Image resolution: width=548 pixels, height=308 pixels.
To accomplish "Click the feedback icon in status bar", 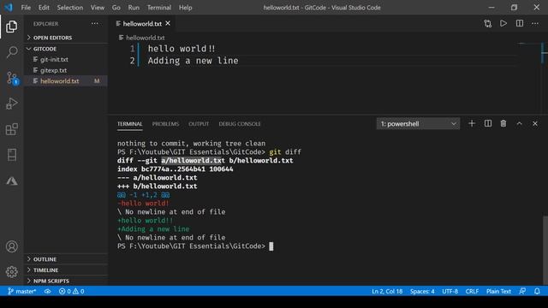I will 522,291.
